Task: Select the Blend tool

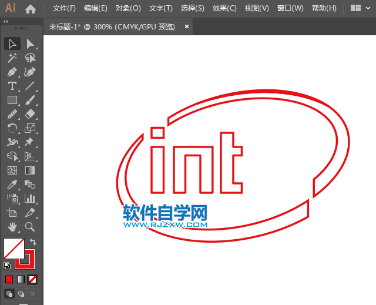Action: (30, 185)
